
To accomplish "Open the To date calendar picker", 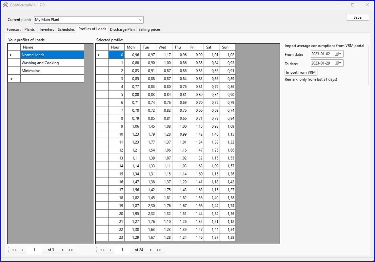I will 336,63.
